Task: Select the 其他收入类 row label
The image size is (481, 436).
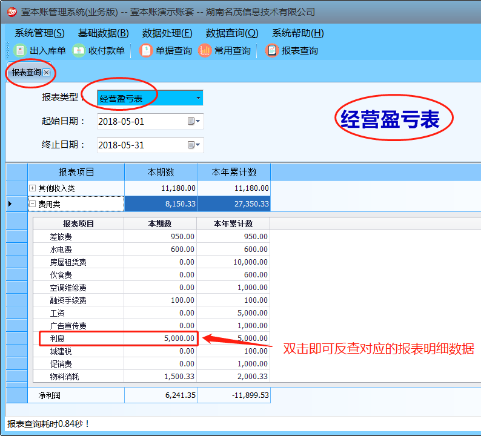Action: [56, 188]
